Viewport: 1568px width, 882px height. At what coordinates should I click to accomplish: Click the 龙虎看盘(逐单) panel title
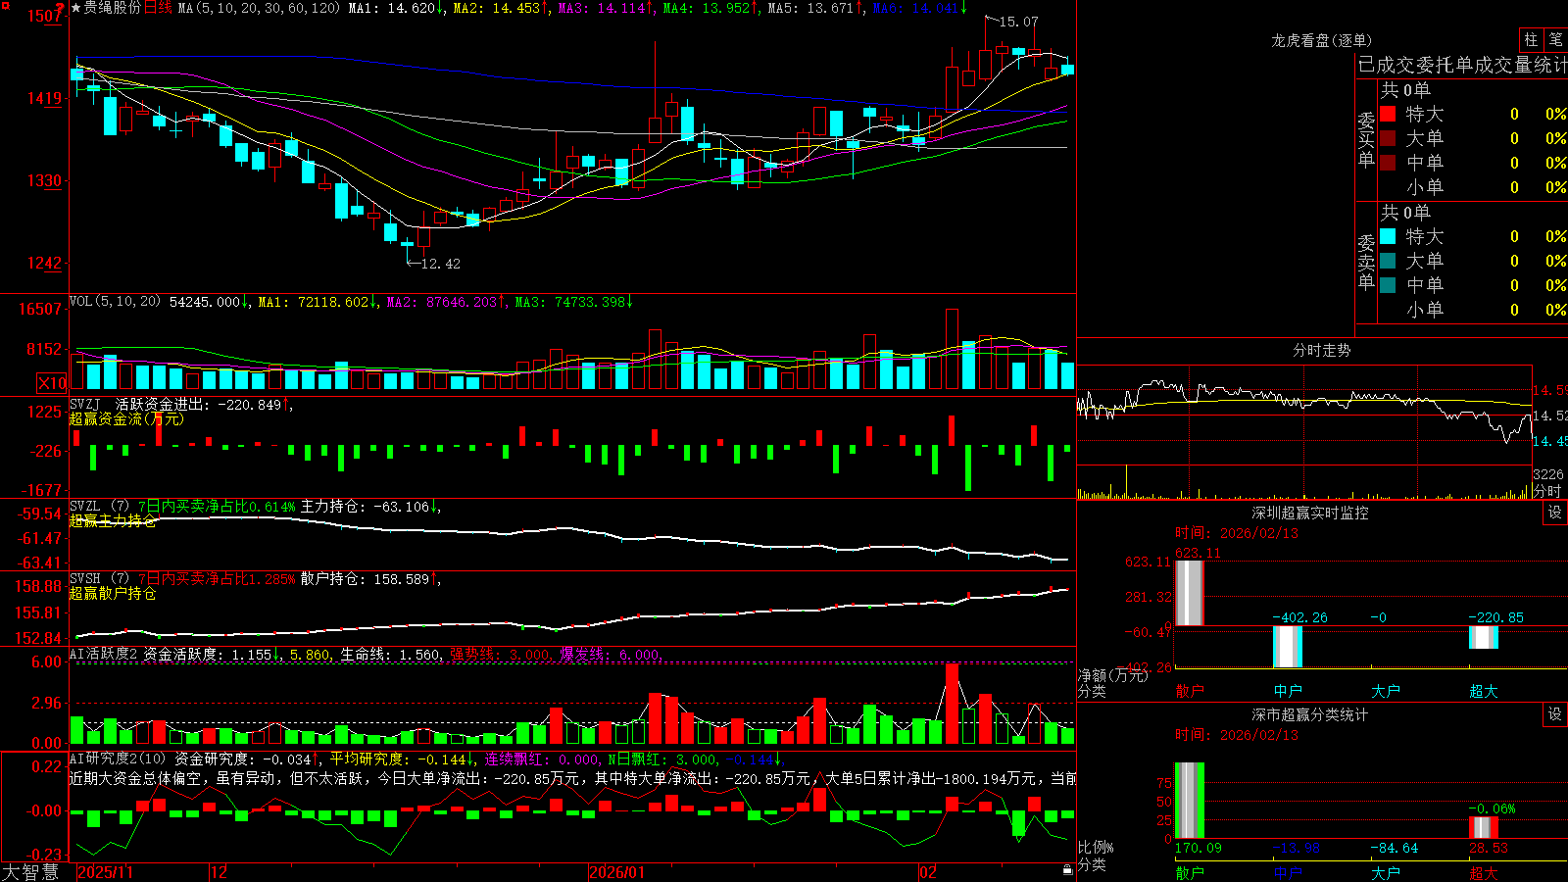pyautogui.click(x=1321, y=40)
